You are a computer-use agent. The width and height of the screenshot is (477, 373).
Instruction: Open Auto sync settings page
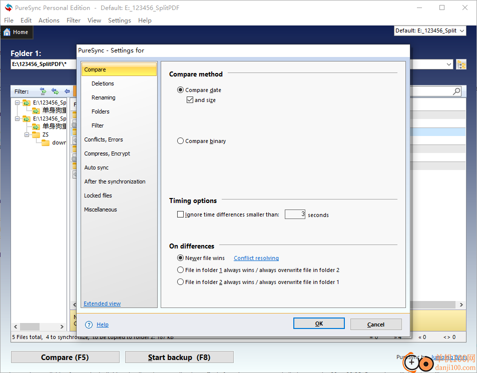(x=96, y=167)
